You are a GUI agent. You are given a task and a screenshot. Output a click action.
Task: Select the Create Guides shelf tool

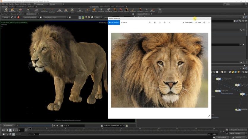pyautogui.click(x=12, y=10)
